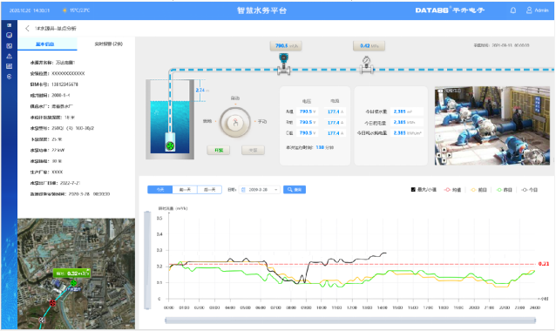556x331 pixels.
Task: Select the first sidebar icon at top
Action: (10, 25)
